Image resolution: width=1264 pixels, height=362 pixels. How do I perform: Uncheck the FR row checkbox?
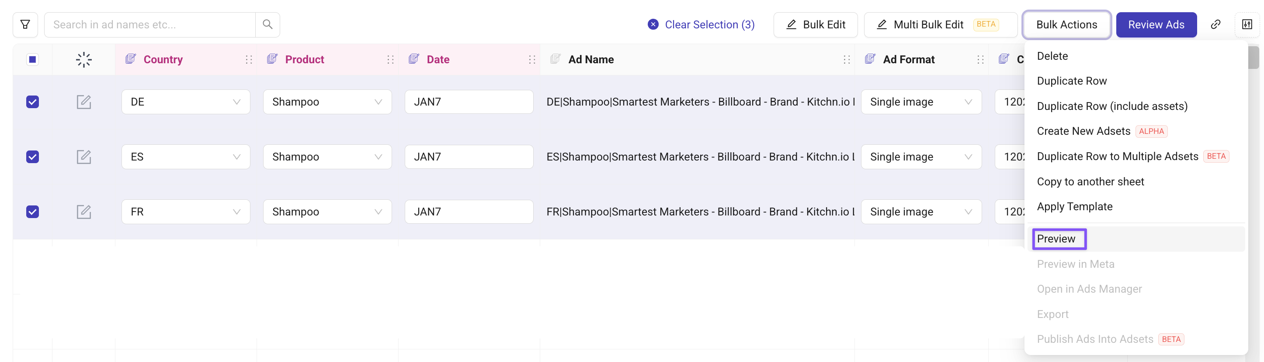[x=32, y=212]
